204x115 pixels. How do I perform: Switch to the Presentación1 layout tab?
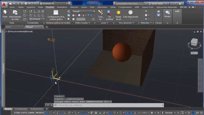click(21, 109)
